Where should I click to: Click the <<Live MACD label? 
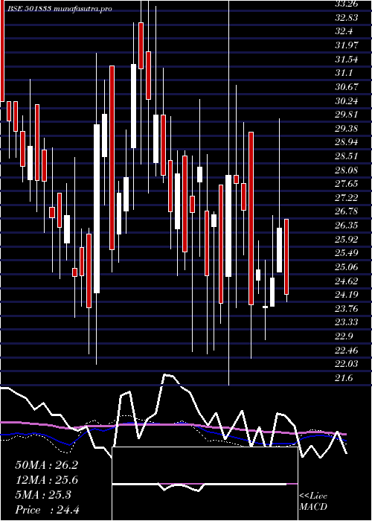pyautogui.click(x=313, y=502)
